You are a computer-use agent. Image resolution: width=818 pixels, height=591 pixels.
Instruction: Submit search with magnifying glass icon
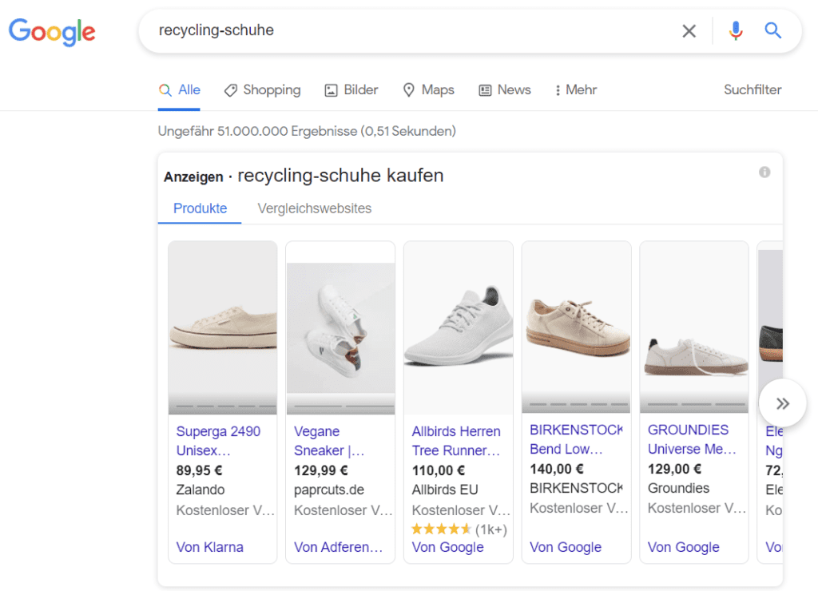tap(772, 31)
